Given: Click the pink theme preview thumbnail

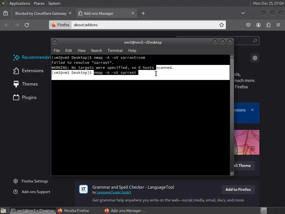Looking at the screenshot, I should 247,142.
